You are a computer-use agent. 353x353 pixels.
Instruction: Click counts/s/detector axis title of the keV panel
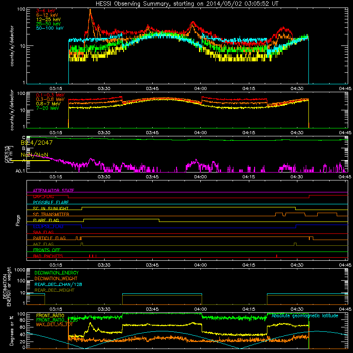point(12,46)
